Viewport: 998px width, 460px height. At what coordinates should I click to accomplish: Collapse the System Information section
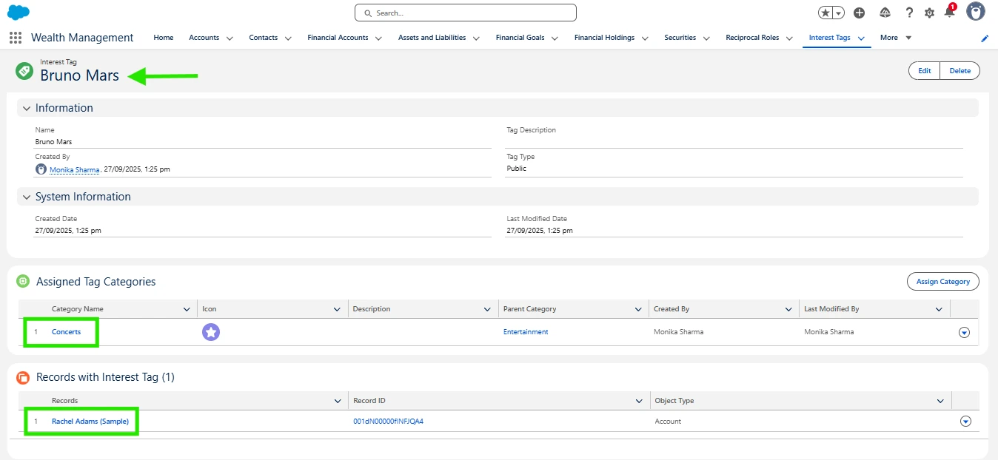coord(27,197)
